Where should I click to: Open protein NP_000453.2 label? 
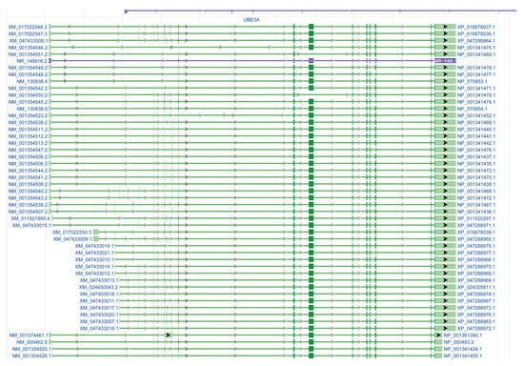(x=458, y=342)
